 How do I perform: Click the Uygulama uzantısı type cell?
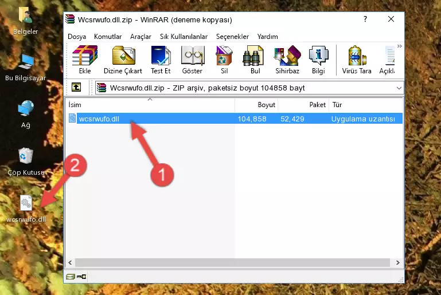363,119
